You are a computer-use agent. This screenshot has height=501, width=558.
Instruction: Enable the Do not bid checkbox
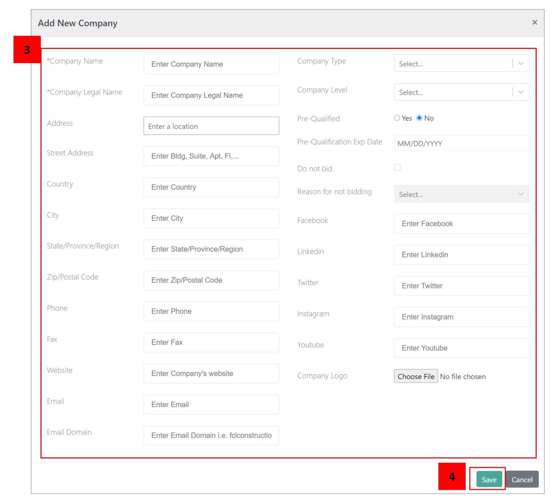(398, 167)
